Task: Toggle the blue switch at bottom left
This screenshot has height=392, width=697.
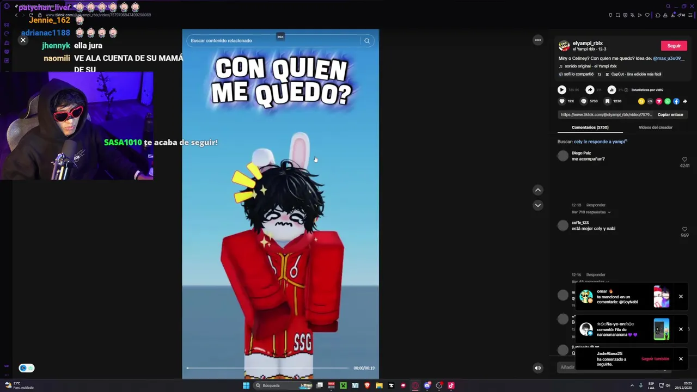Action: pyautogui.click(x=27, y=368)
